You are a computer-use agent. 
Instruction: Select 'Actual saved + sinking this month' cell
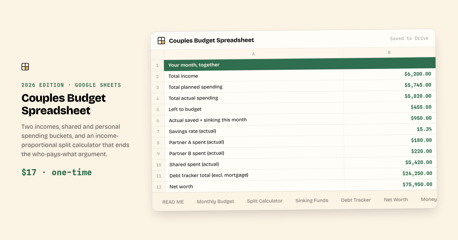[x=255, y=120]
